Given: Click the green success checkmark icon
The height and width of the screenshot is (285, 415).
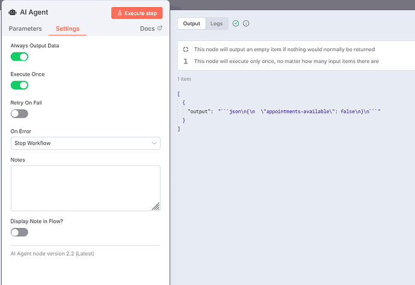Looking at the screenshot, I should (236, 23).
